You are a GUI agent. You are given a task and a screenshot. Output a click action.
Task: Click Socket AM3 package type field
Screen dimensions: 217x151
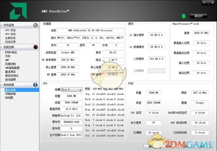click(68, 52)
